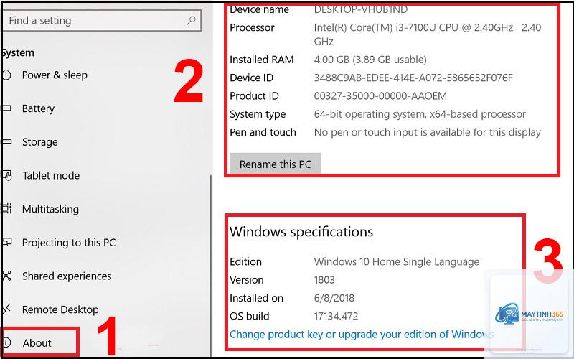Select Remote Desktop in sidebar
Image resolution: width=574 pixels, height=359 pixels.
click(x=60, y=309)
